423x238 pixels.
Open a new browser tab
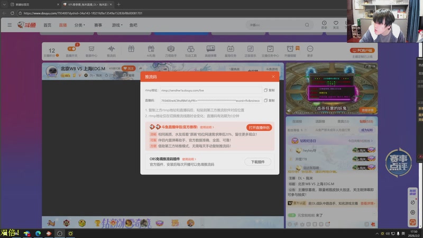[118, 4]
